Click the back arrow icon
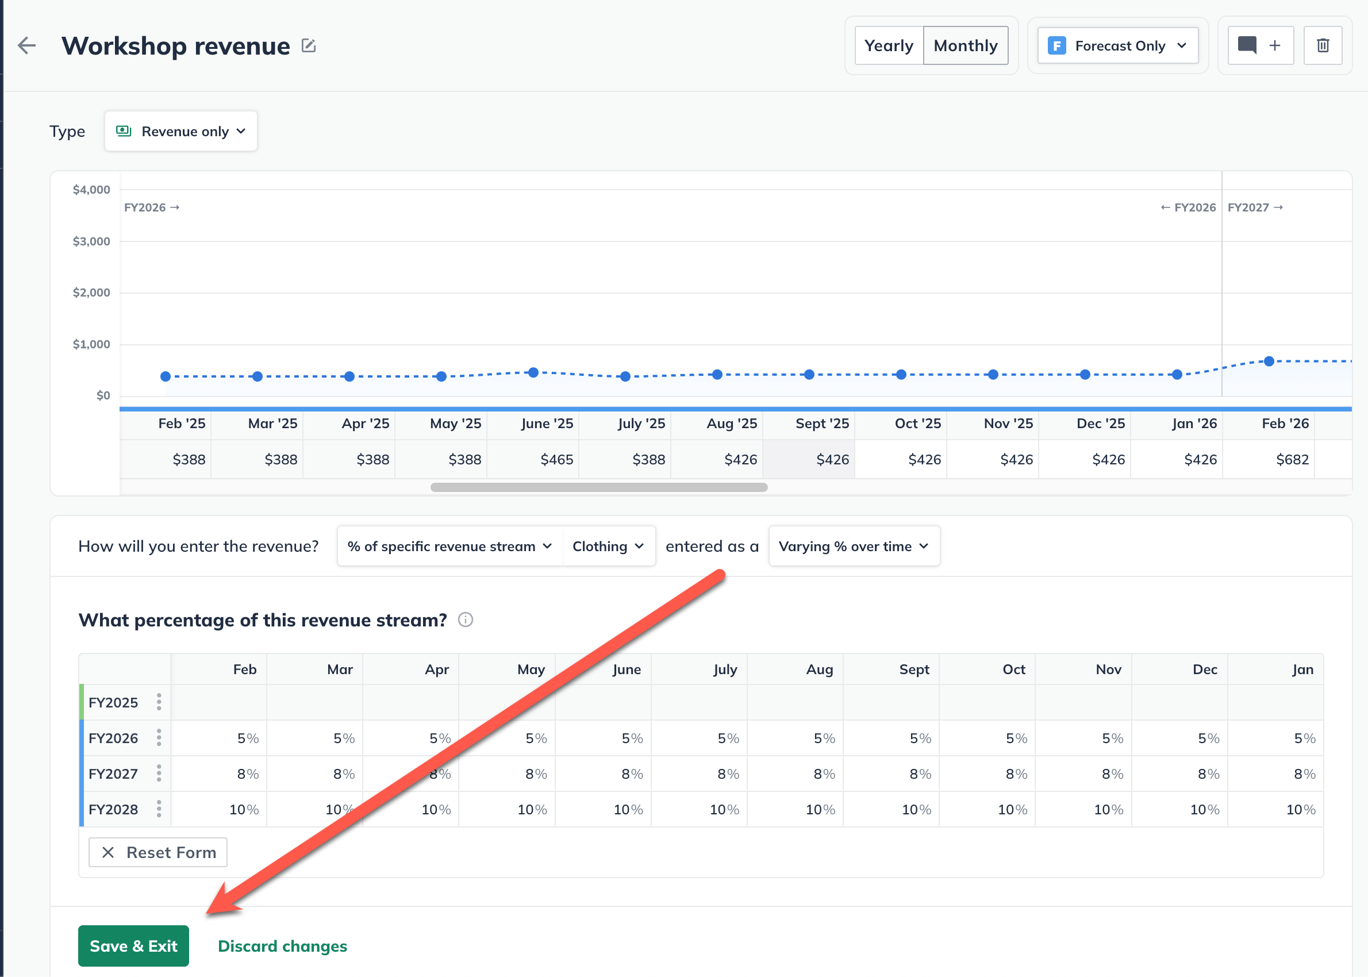The height and width of the screenshot is (977, 1368). click(x=27, y=46)
